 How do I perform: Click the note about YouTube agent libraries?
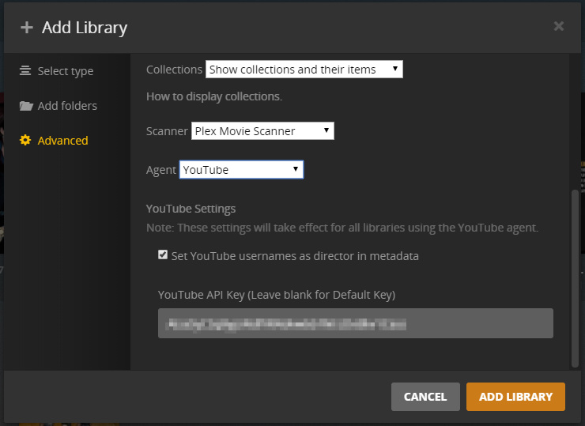pyautogui.click(x=342, y=228)
